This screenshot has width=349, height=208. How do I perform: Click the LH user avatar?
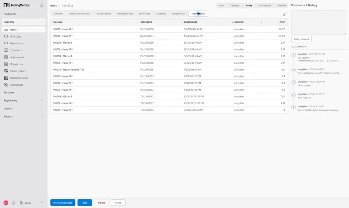point(6,203)
